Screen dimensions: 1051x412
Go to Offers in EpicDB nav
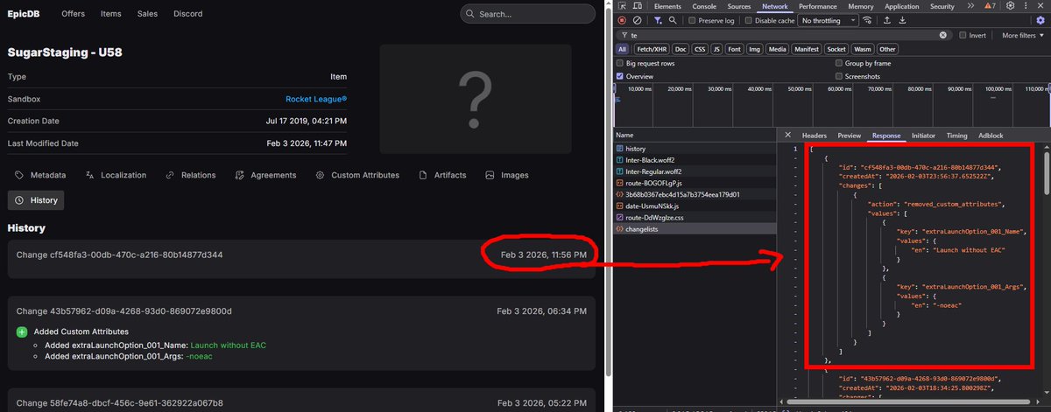click(x=73, y=14)
